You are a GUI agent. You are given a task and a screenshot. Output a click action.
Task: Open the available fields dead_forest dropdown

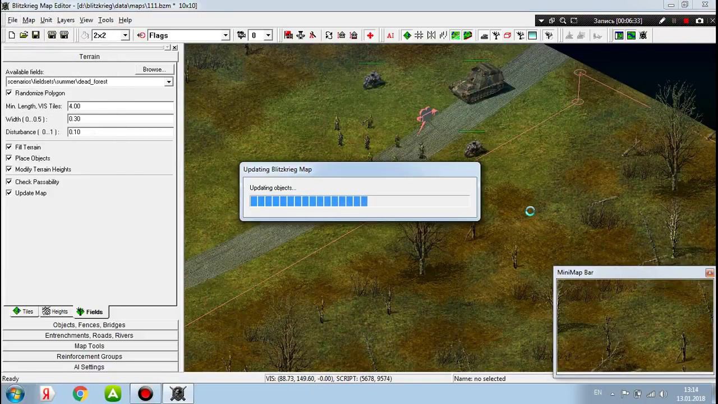click(168, 82)
